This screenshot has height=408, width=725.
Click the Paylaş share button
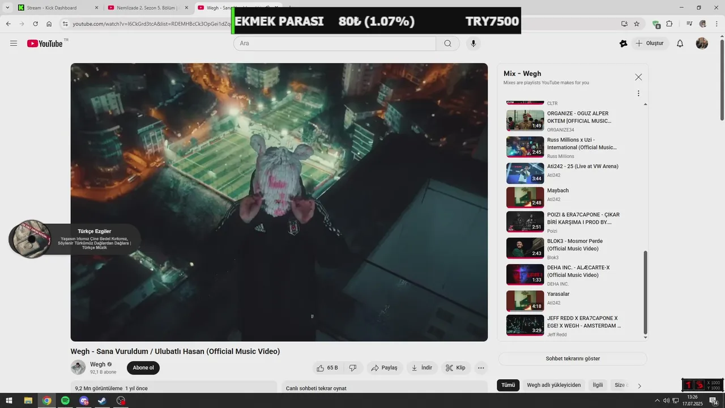[385, 368]
